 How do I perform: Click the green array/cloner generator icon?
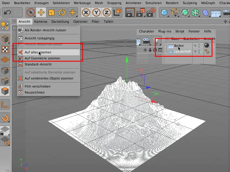click(195, 12)
